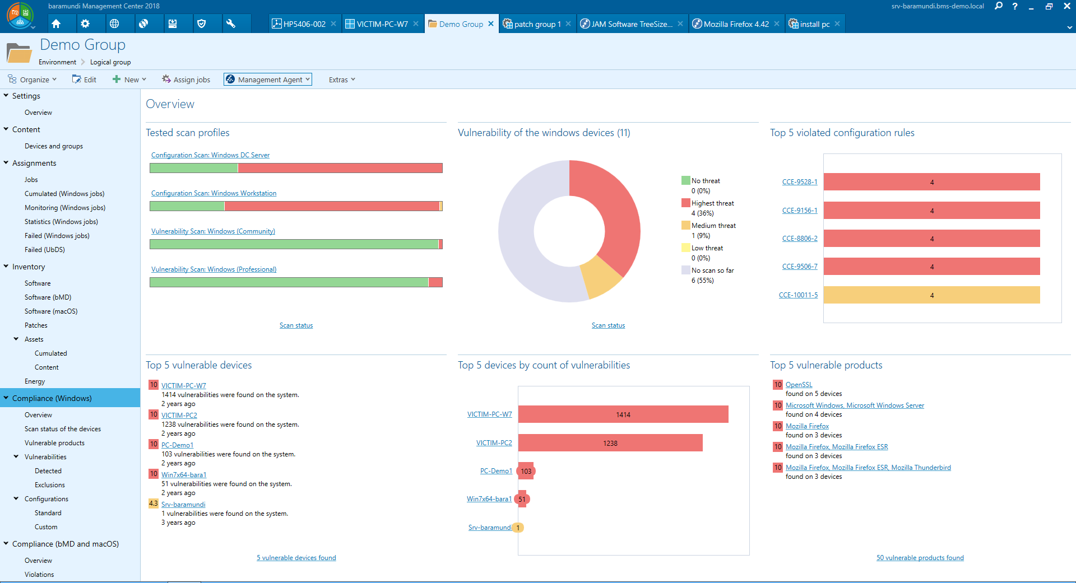Select Exclusions under Vulnerabilities
The image size is (1076, 583).
(x=50, y=485)
